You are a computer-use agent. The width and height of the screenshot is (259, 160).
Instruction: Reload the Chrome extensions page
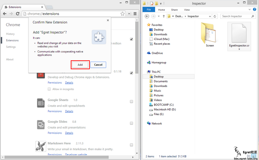18,14
